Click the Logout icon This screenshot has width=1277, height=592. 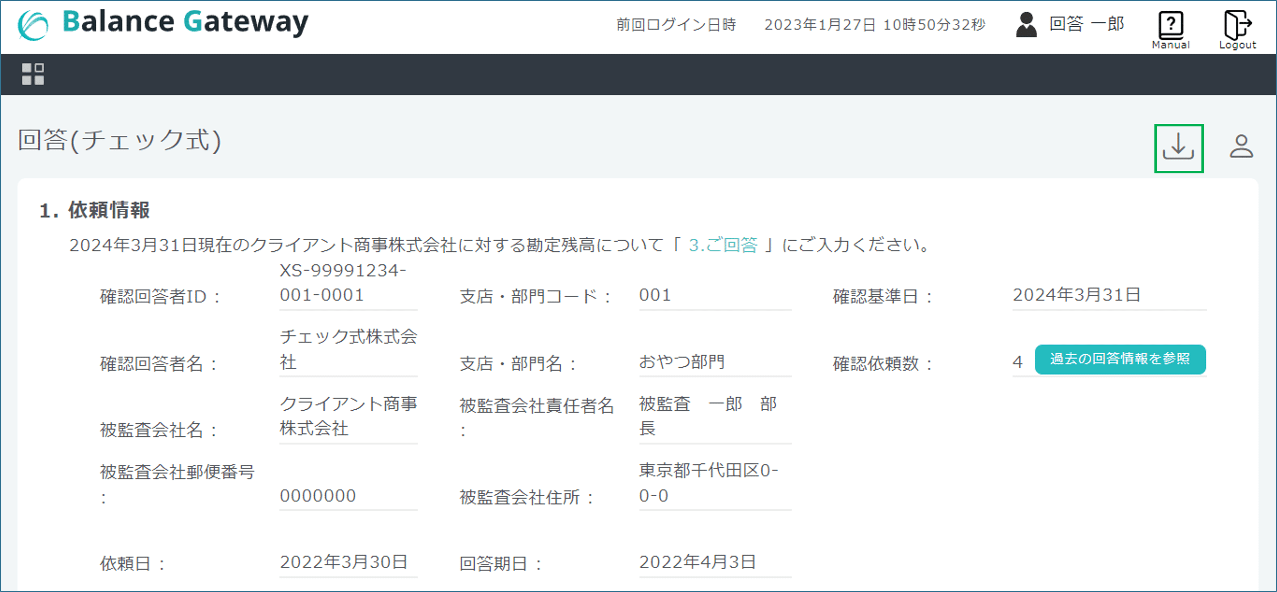[x=1237, y=29]
